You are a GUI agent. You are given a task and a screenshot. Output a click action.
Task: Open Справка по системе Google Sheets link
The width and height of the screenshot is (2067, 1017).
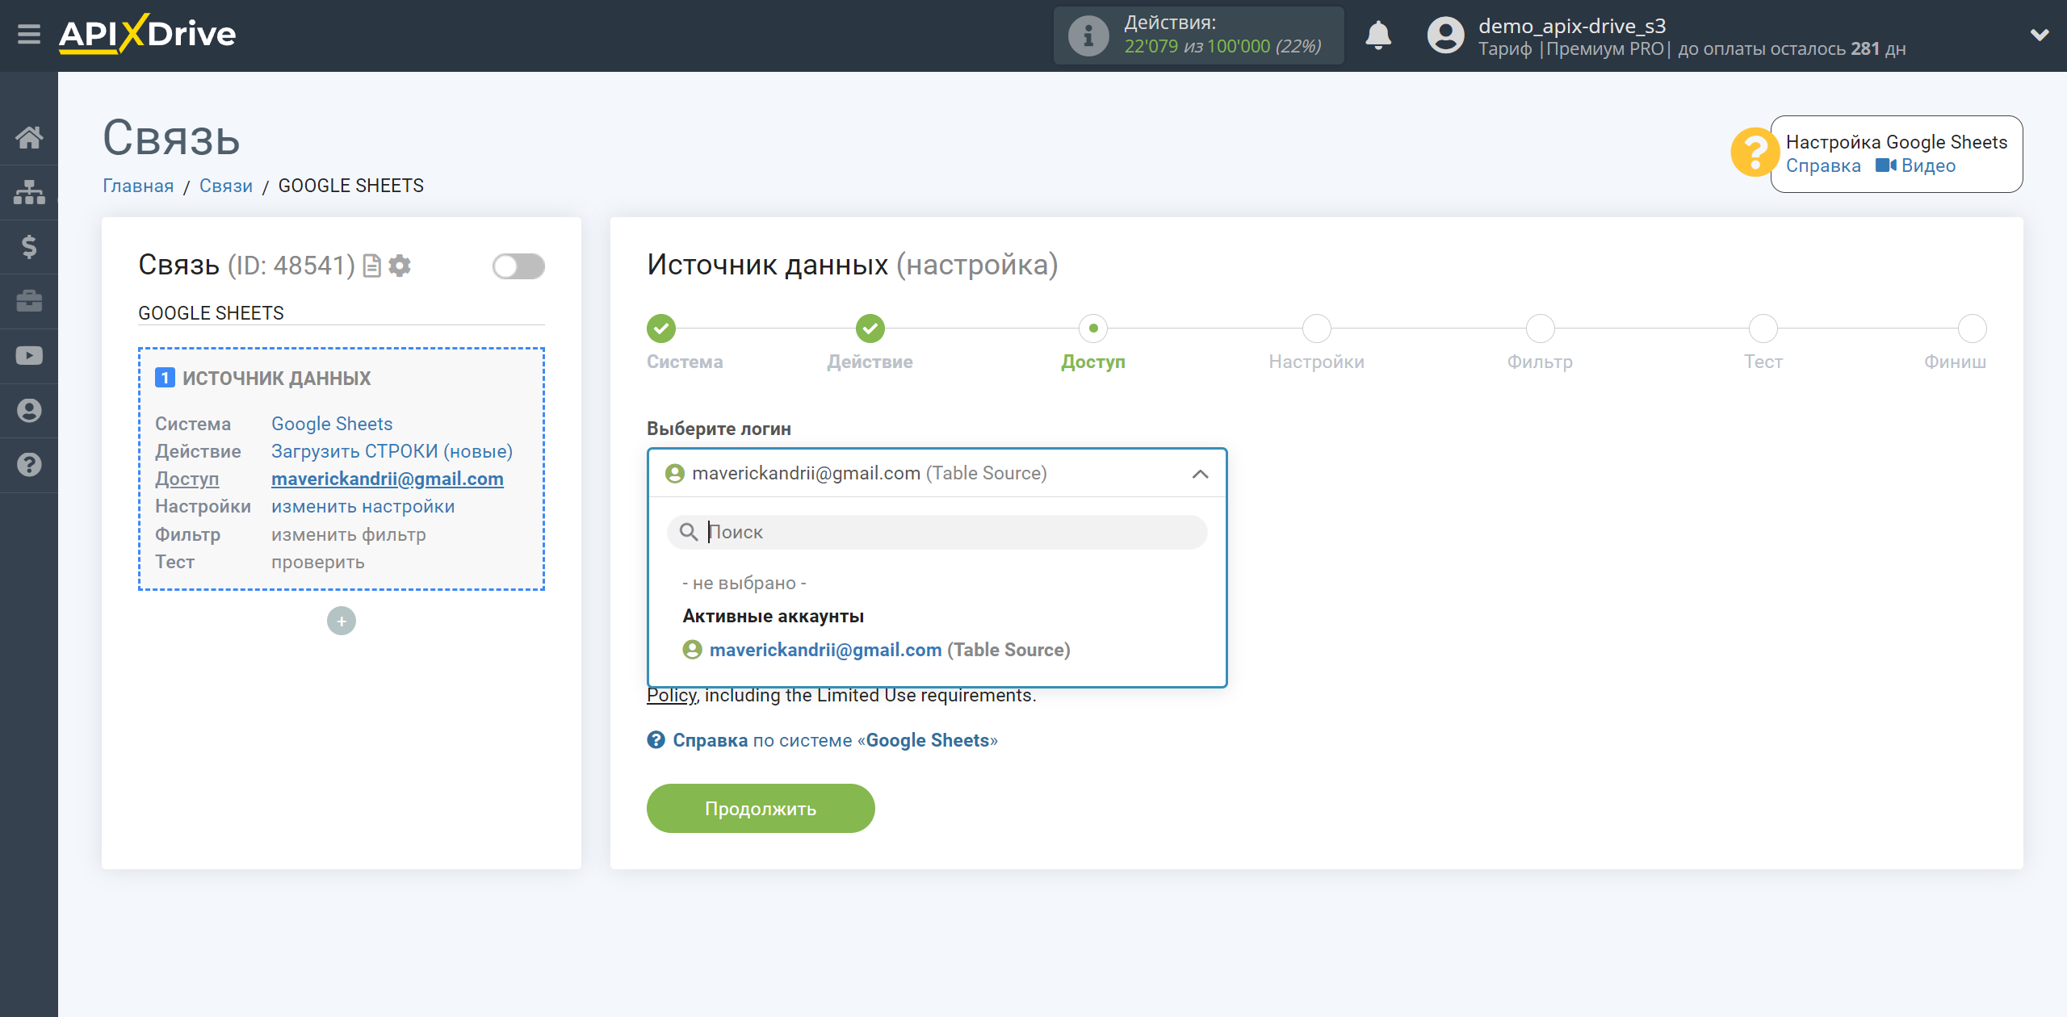[x=823, y=740]
